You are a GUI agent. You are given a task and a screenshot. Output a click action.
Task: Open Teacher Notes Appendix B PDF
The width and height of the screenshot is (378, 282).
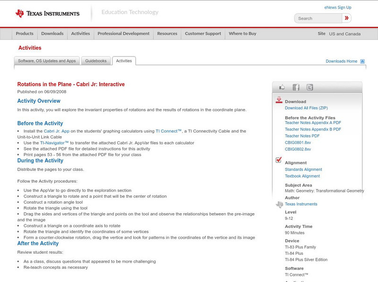[313, 129]
